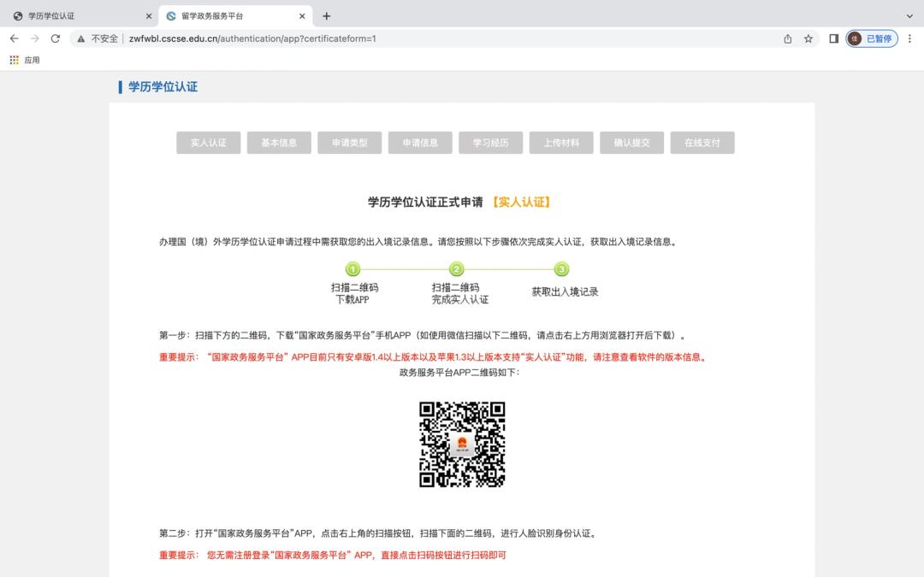924x577 pixels.
Task: Open the share page icon in address bar
Action: point(788,38)
